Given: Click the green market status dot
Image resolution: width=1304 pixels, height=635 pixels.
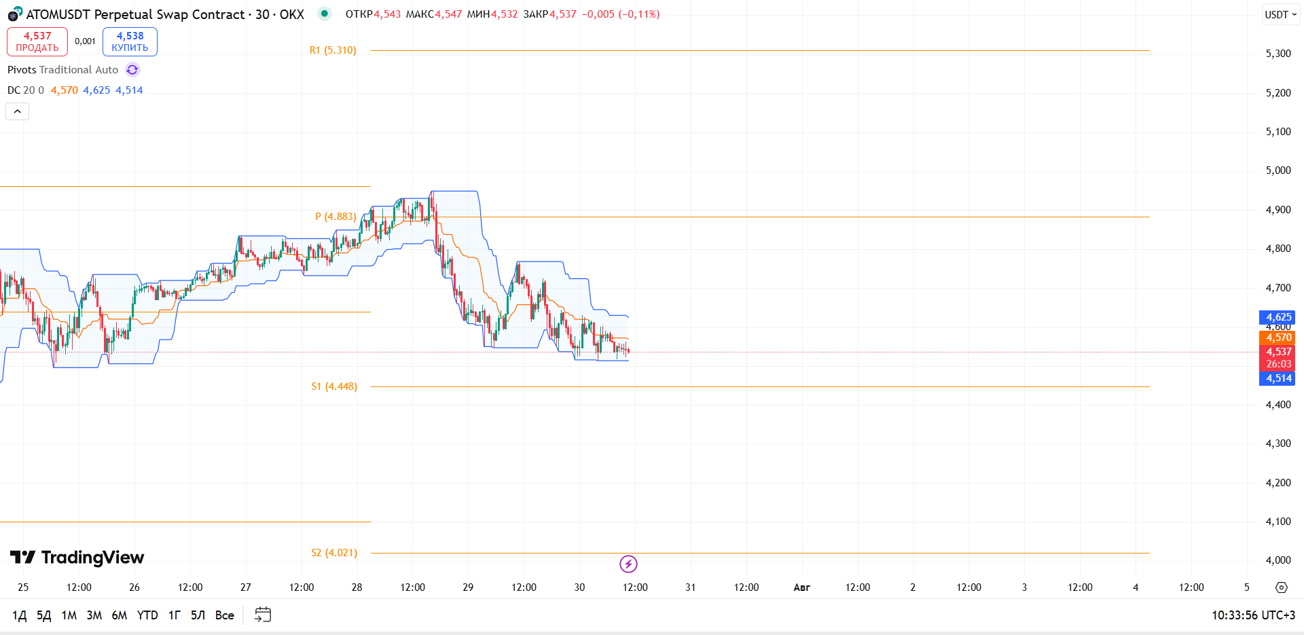Looking at the screenshot, I should tap(325, 14).
